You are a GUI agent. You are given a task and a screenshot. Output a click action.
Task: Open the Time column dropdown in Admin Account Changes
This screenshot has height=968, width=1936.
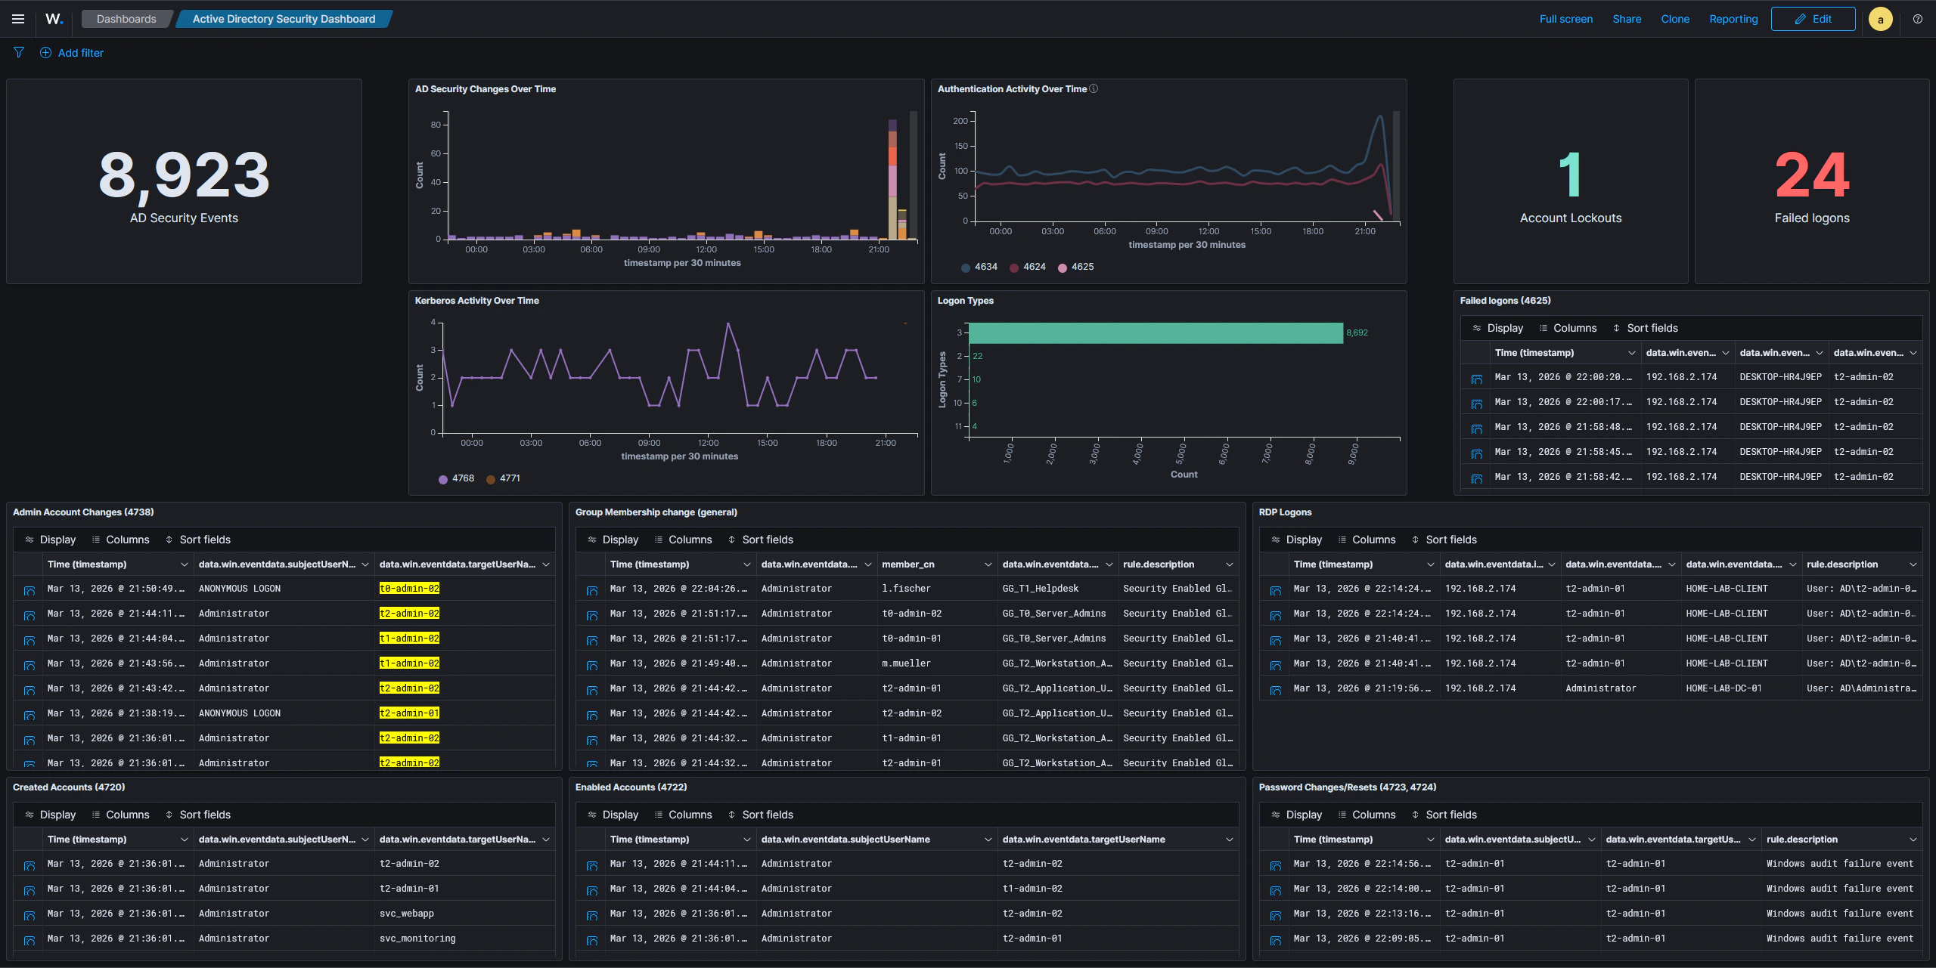(x=184, y=564)
